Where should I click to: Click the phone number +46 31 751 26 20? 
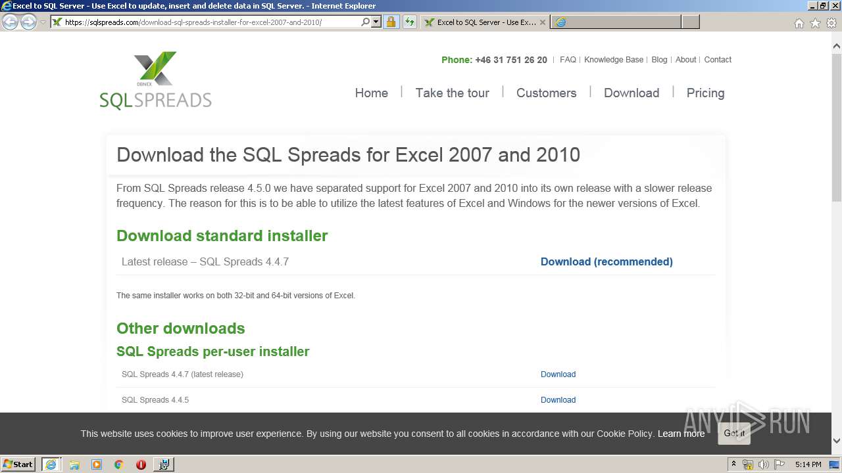(511, 60)
